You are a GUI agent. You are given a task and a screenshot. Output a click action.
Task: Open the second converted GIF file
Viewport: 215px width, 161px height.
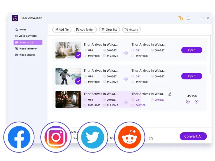(x=192, y=76)
